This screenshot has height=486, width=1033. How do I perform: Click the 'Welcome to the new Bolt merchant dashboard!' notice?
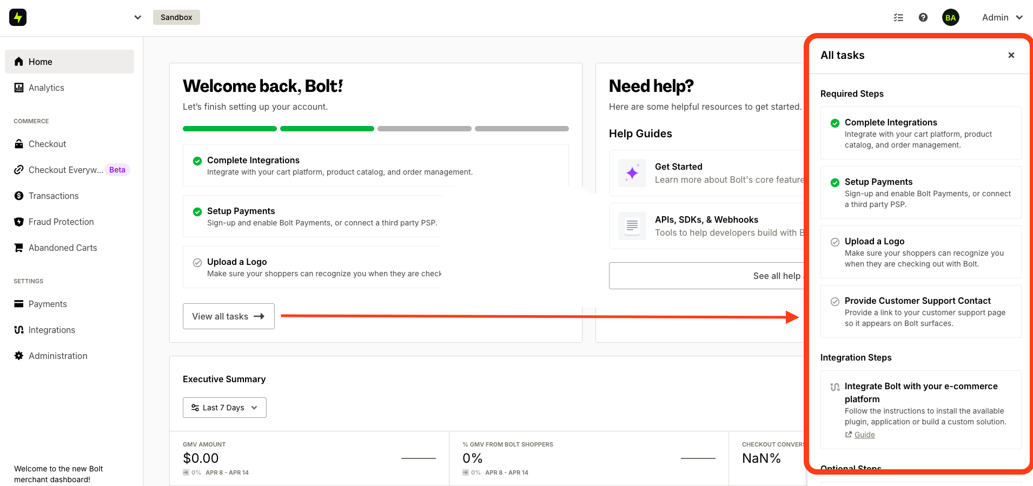coord(58,474)
